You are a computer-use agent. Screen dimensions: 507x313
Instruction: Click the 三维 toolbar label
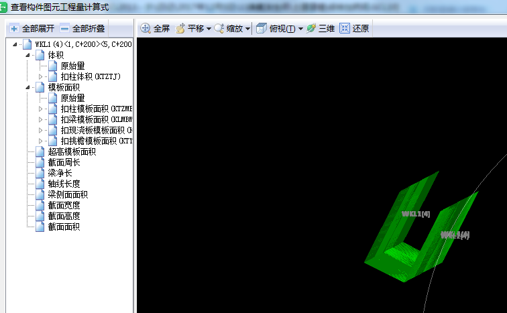point(327,29)
